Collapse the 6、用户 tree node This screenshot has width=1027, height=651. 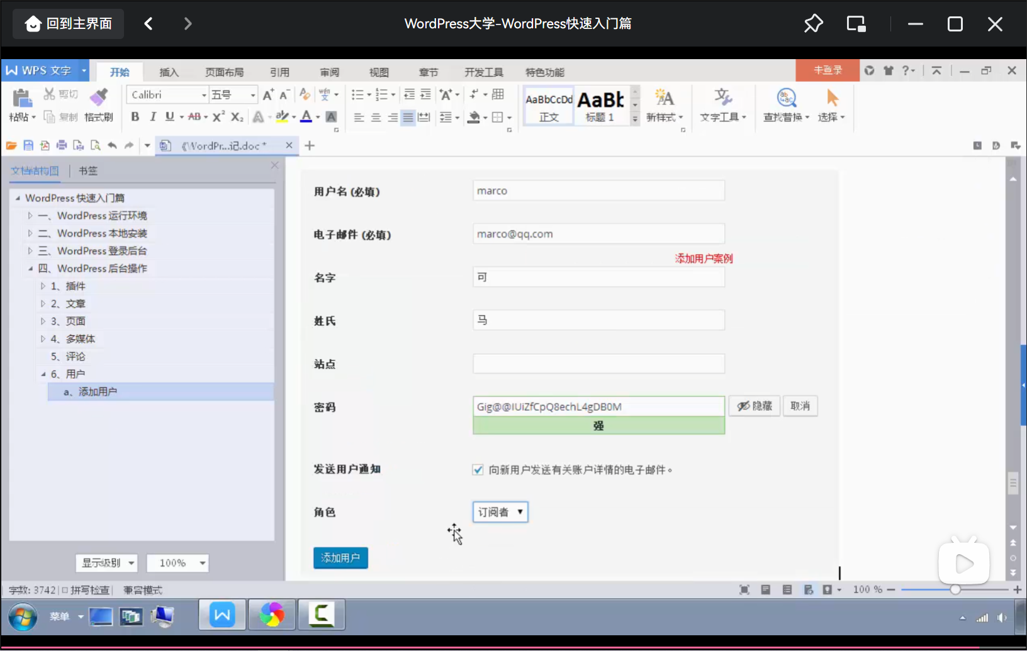coord(43,374)
